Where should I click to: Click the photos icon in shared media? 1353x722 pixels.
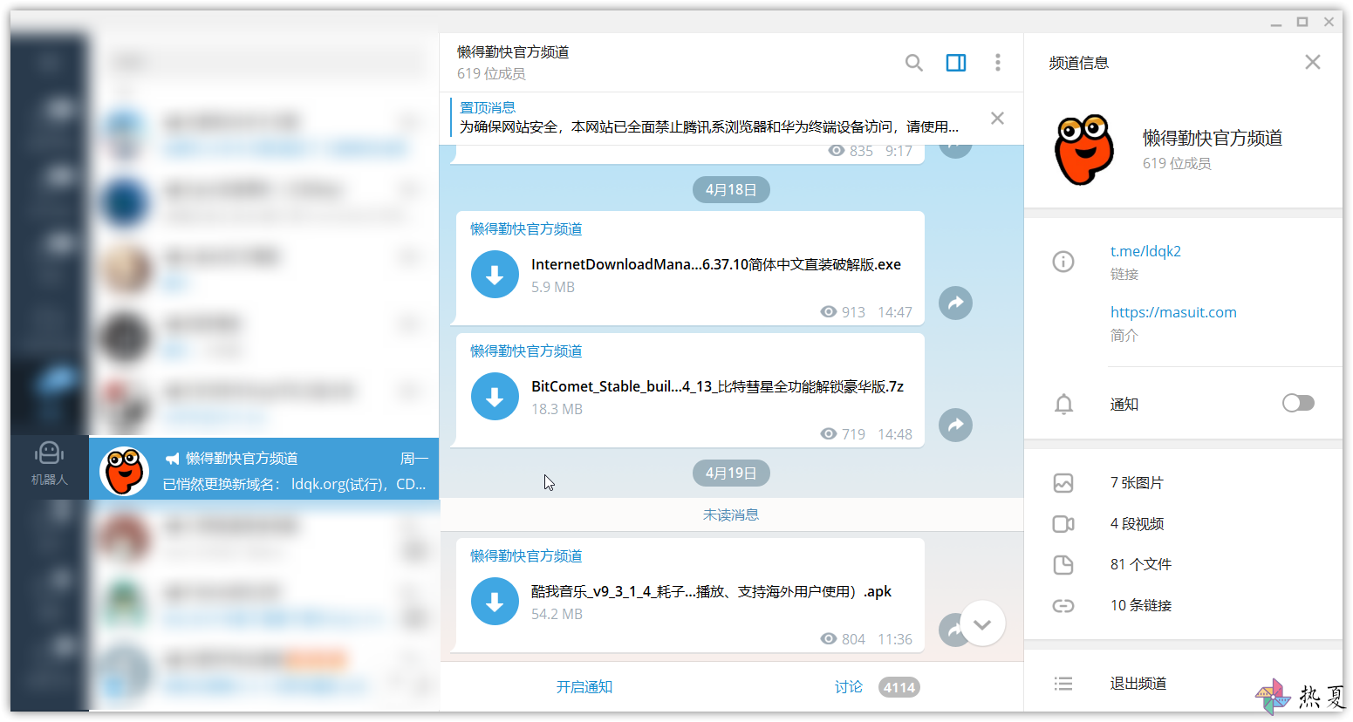point(1063,482)
